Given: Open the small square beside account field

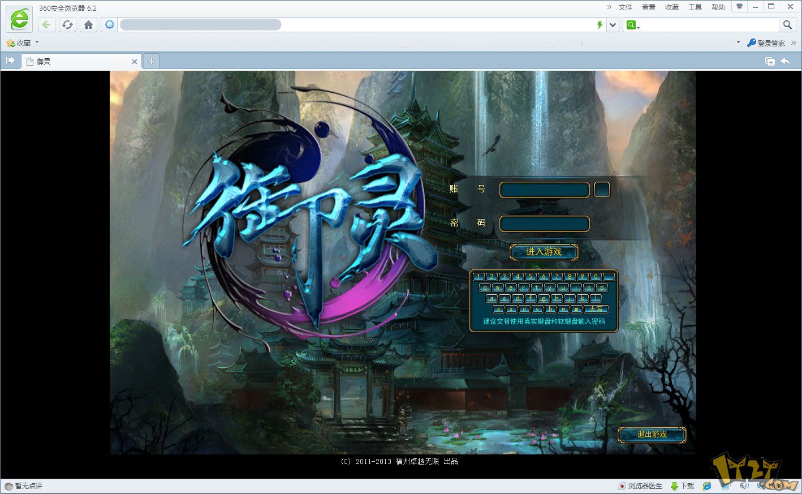Looking at the screenshot, I should pyautogui.click(x=602, y=190).
